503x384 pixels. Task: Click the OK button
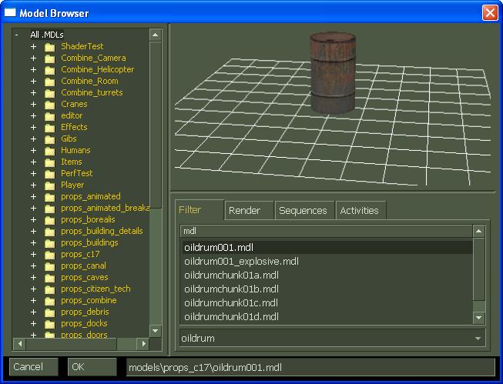(92, 367)
